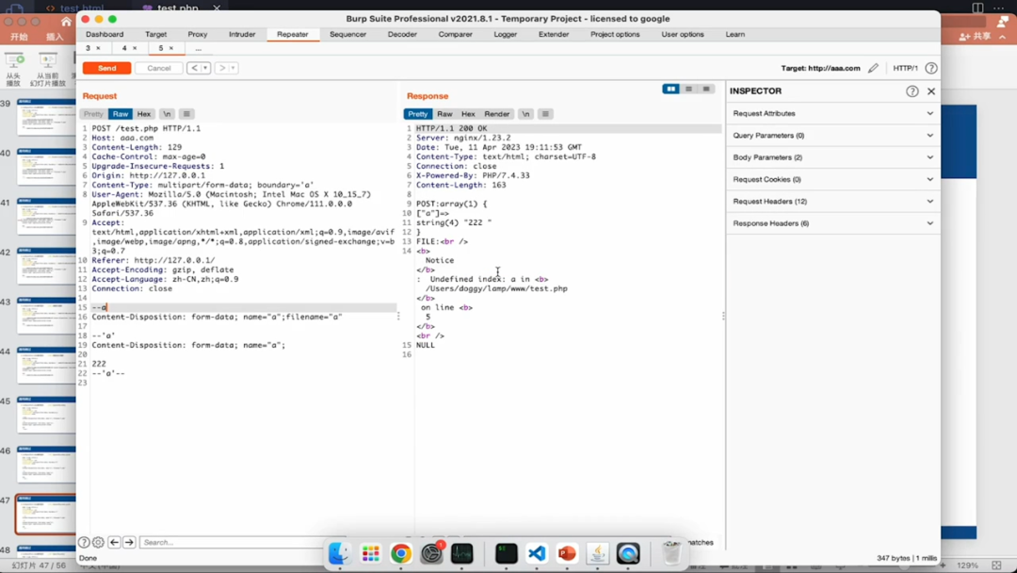Open the Logger tab

click(506, 34)
